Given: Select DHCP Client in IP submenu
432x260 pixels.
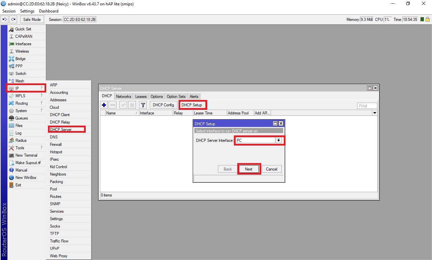Looking at the screenshot, I should click(69, 115).
